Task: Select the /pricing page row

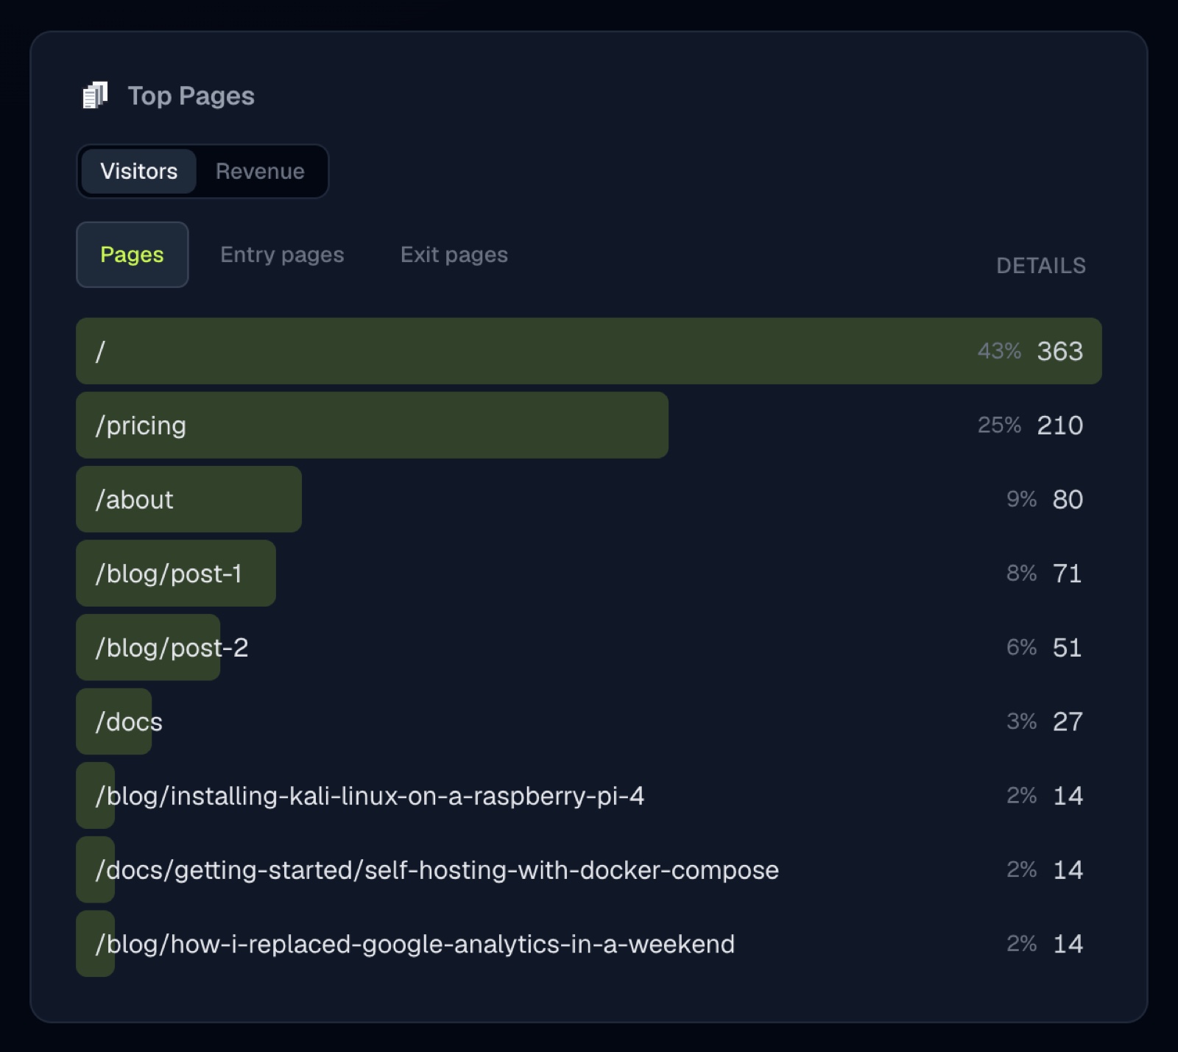Action: coord(589,426)
